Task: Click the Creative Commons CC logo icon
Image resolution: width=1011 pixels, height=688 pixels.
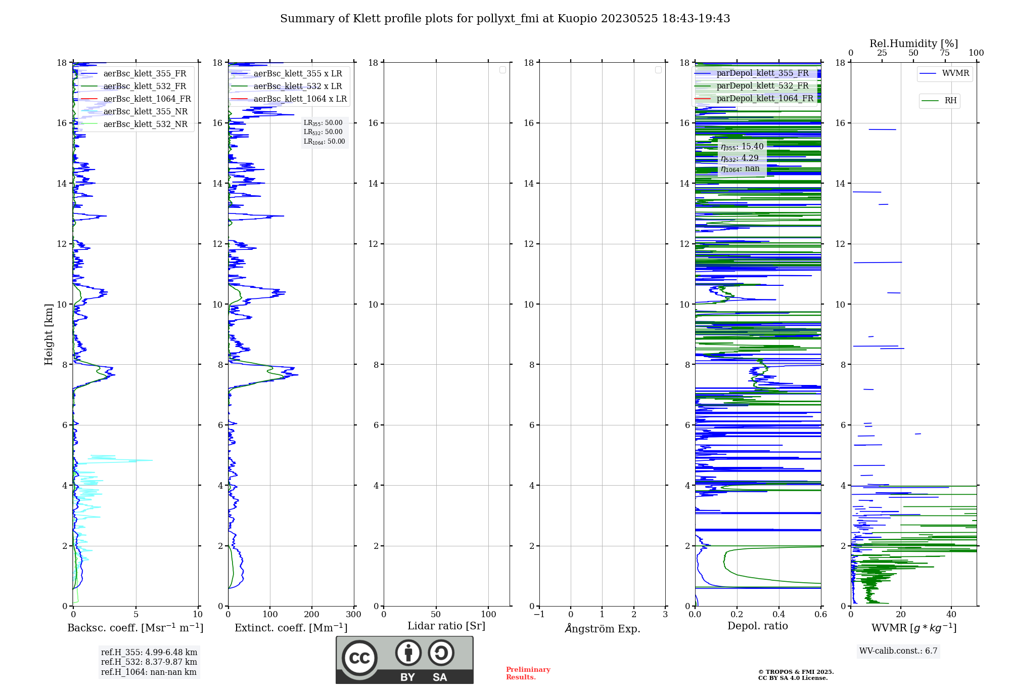Action: click(359, 658)
